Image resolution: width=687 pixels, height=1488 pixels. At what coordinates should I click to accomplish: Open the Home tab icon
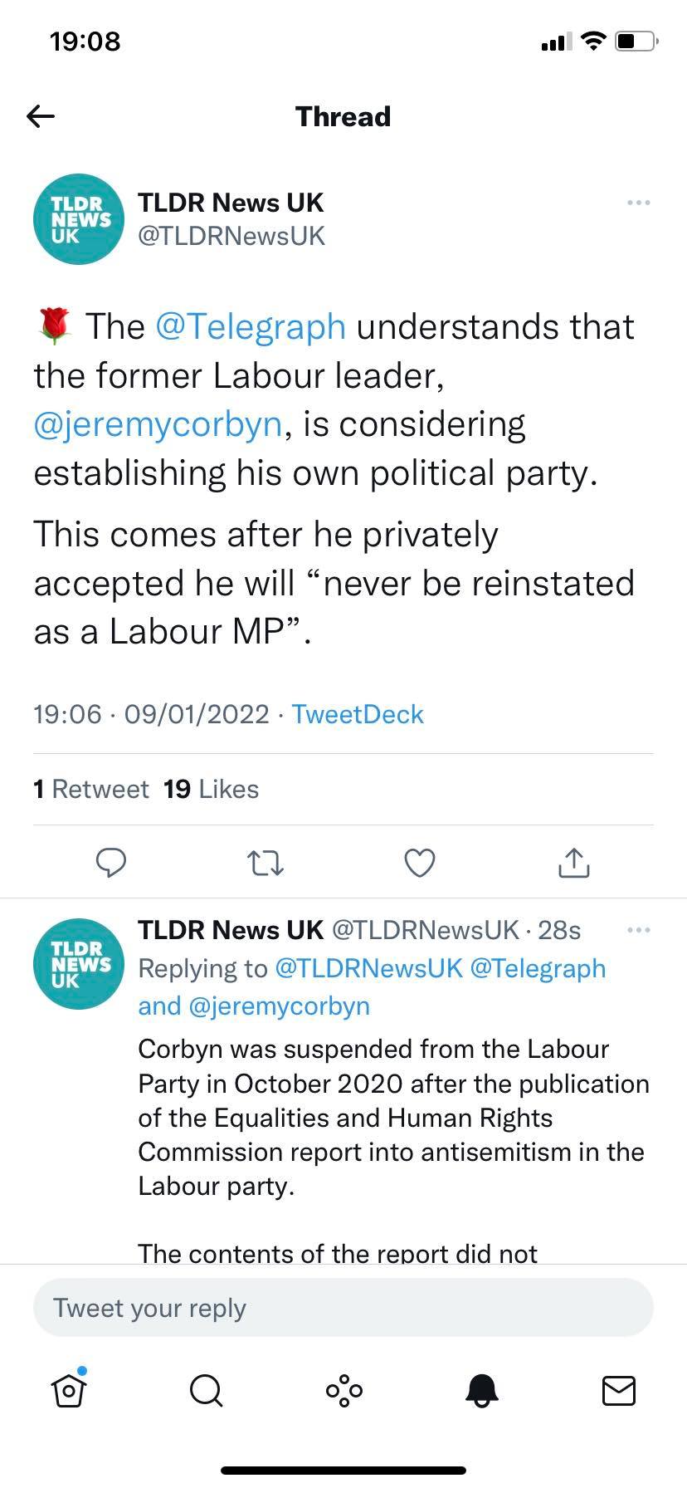(x=69, y=1390)
